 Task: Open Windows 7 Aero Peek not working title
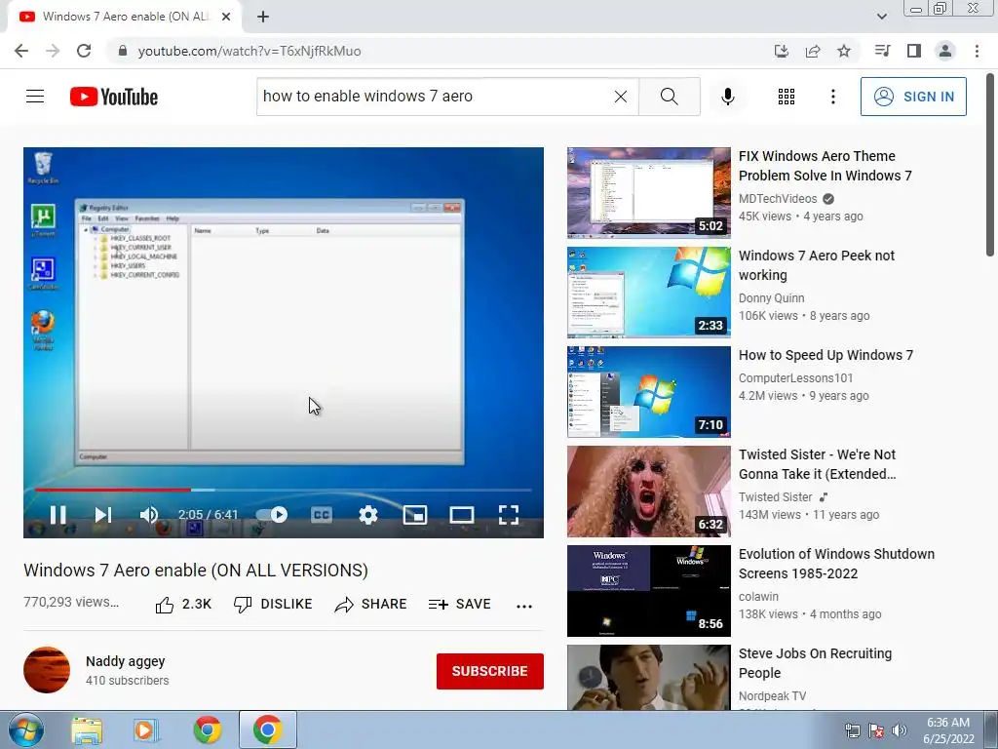coord(817,265)
